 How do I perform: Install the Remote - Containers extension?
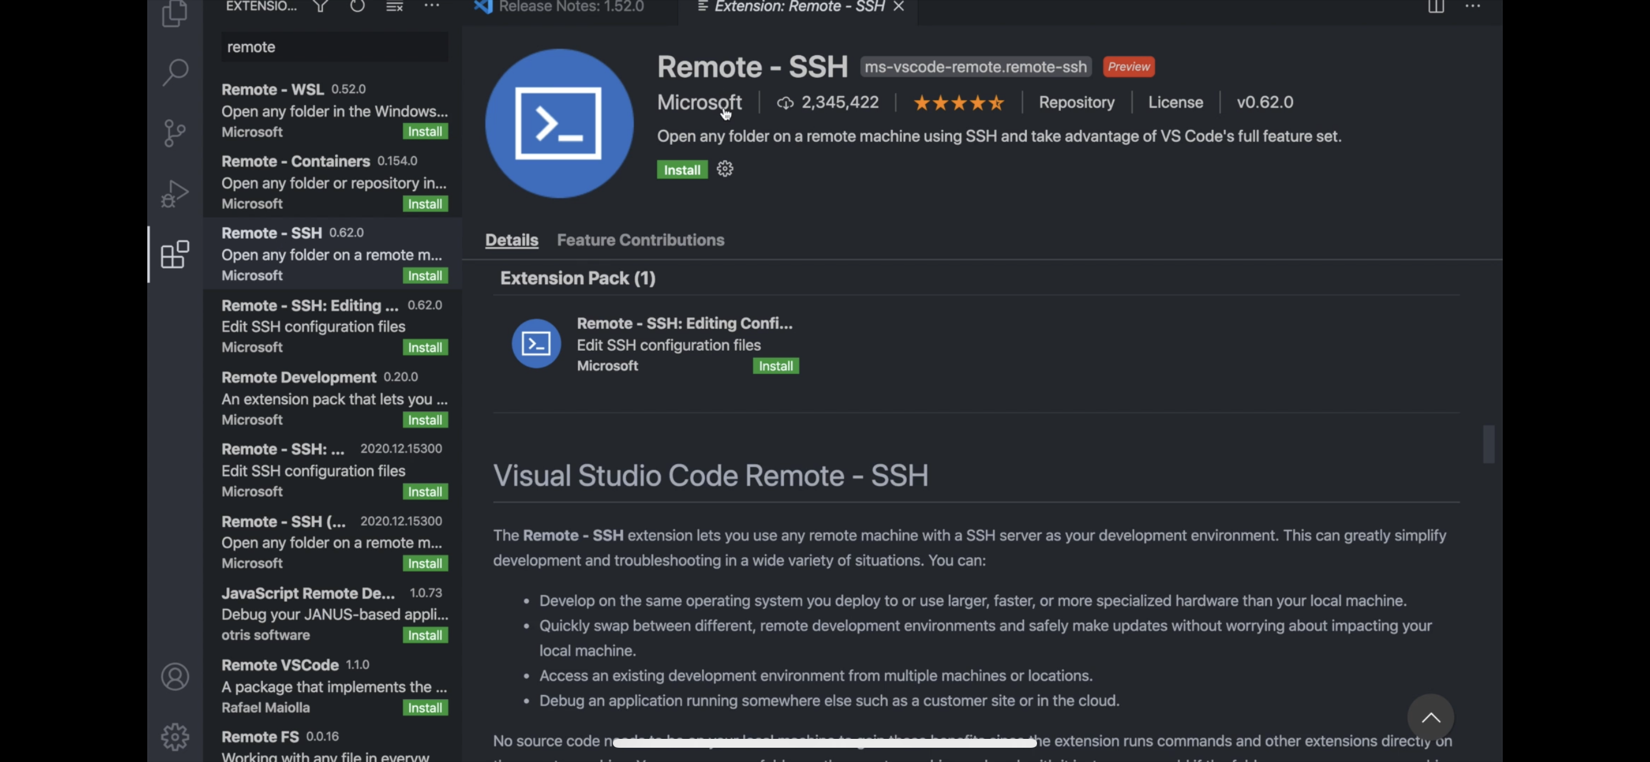tap(425, 204)
